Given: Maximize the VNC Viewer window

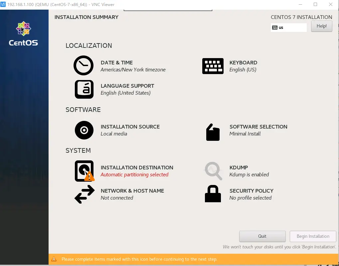Looking at the screenshot, I should click(315, 4).
